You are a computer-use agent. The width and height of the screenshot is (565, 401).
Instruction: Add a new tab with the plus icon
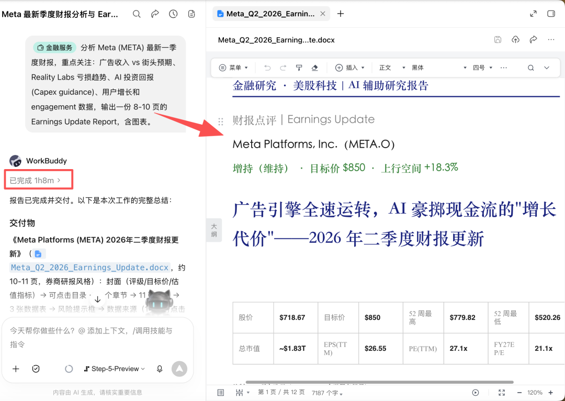click(341, 14)
